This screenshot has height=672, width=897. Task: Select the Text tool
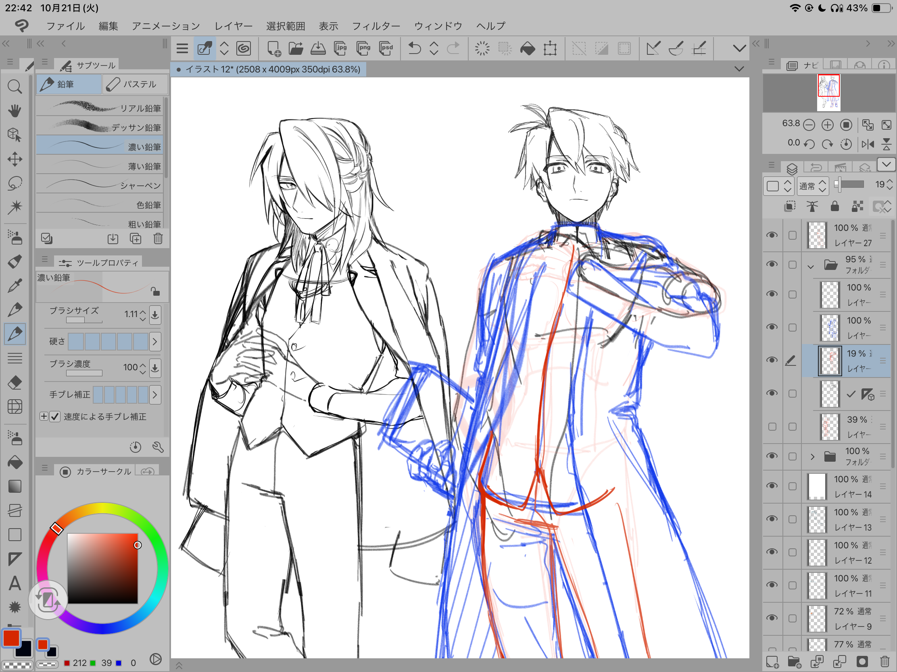[x=15, y=583]
